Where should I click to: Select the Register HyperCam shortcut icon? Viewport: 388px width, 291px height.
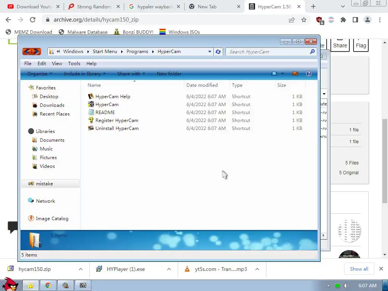click(x=91, y=120)
